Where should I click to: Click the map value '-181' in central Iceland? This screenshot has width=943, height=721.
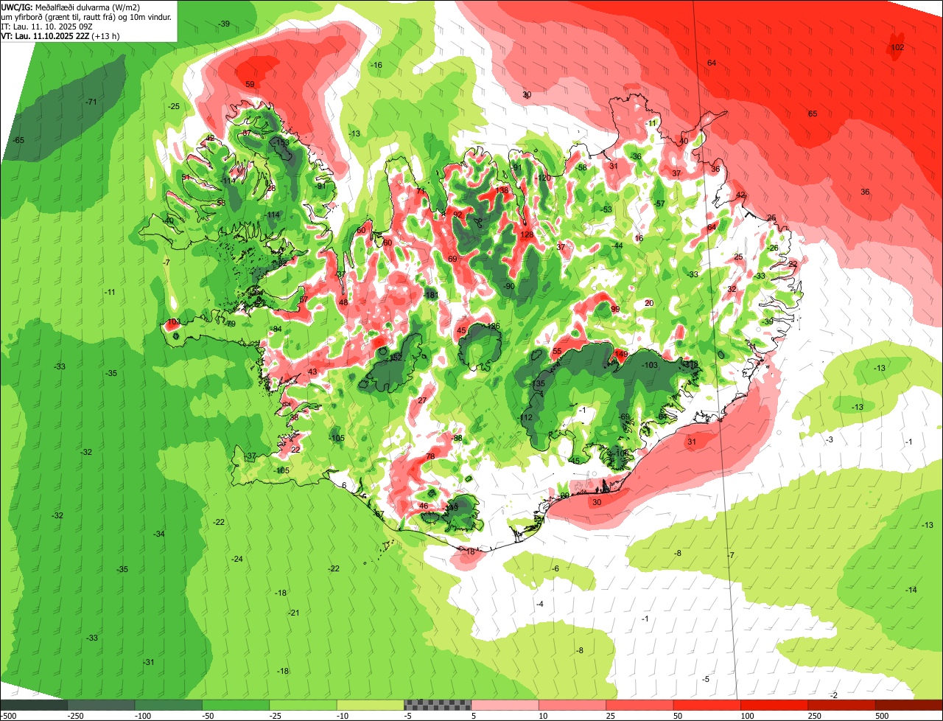[432, 296]
